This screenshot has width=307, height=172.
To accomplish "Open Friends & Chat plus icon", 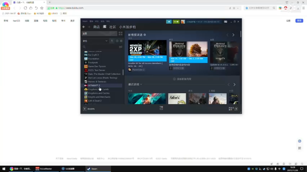I will pyautogui.click(x=236, y=109).
